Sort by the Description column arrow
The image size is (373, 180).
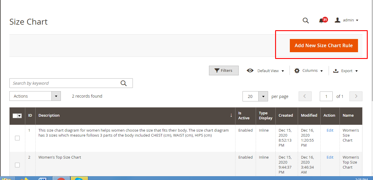tap(231, 115)
